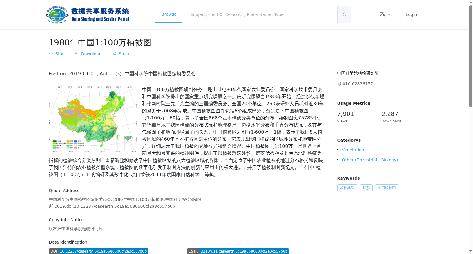Open the China vegetation map thumbnail
This screenshot has height=254, width=473.
click(x=93, y=119)
